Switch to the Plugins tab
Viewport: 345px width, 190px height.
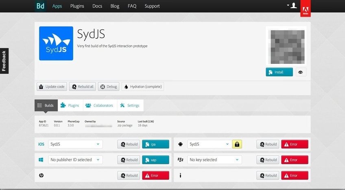pyautogui.click(x=70, y=105)
